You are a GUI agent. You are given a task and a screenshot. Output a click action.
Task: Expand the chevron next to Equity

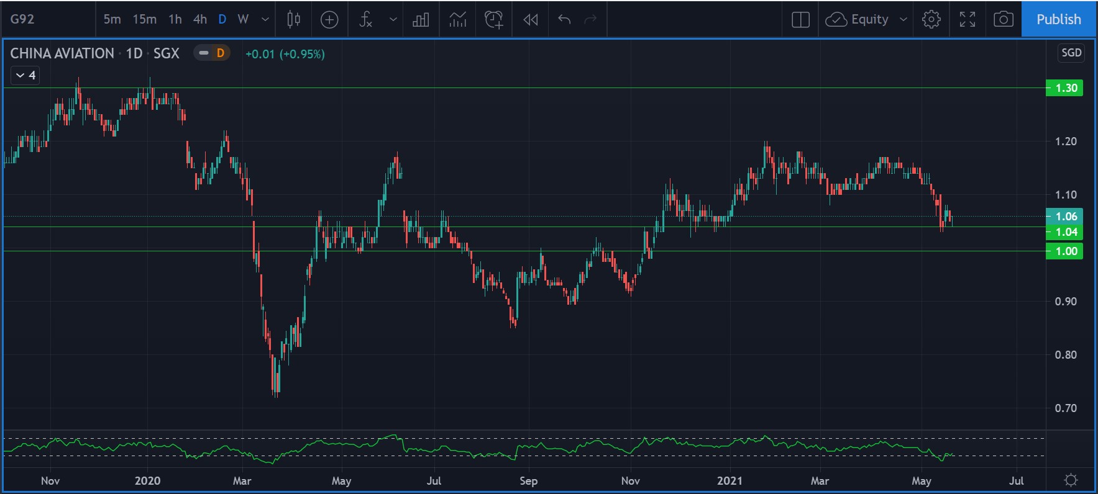pos(904,19)
